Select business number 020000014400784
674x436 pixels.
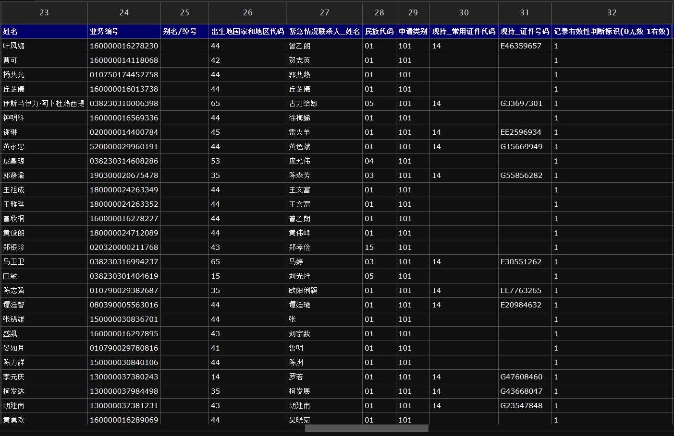(x=124, y=132)
